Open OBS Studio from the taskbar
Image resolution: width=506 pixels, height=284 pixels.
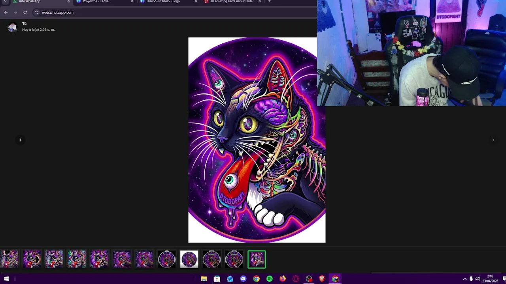point(309,279)
